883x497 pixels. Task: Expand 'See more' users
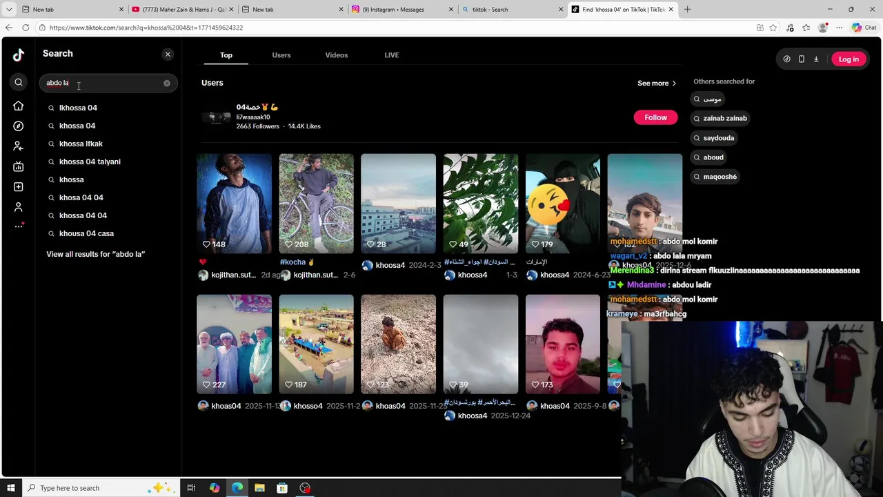point(657,84)
